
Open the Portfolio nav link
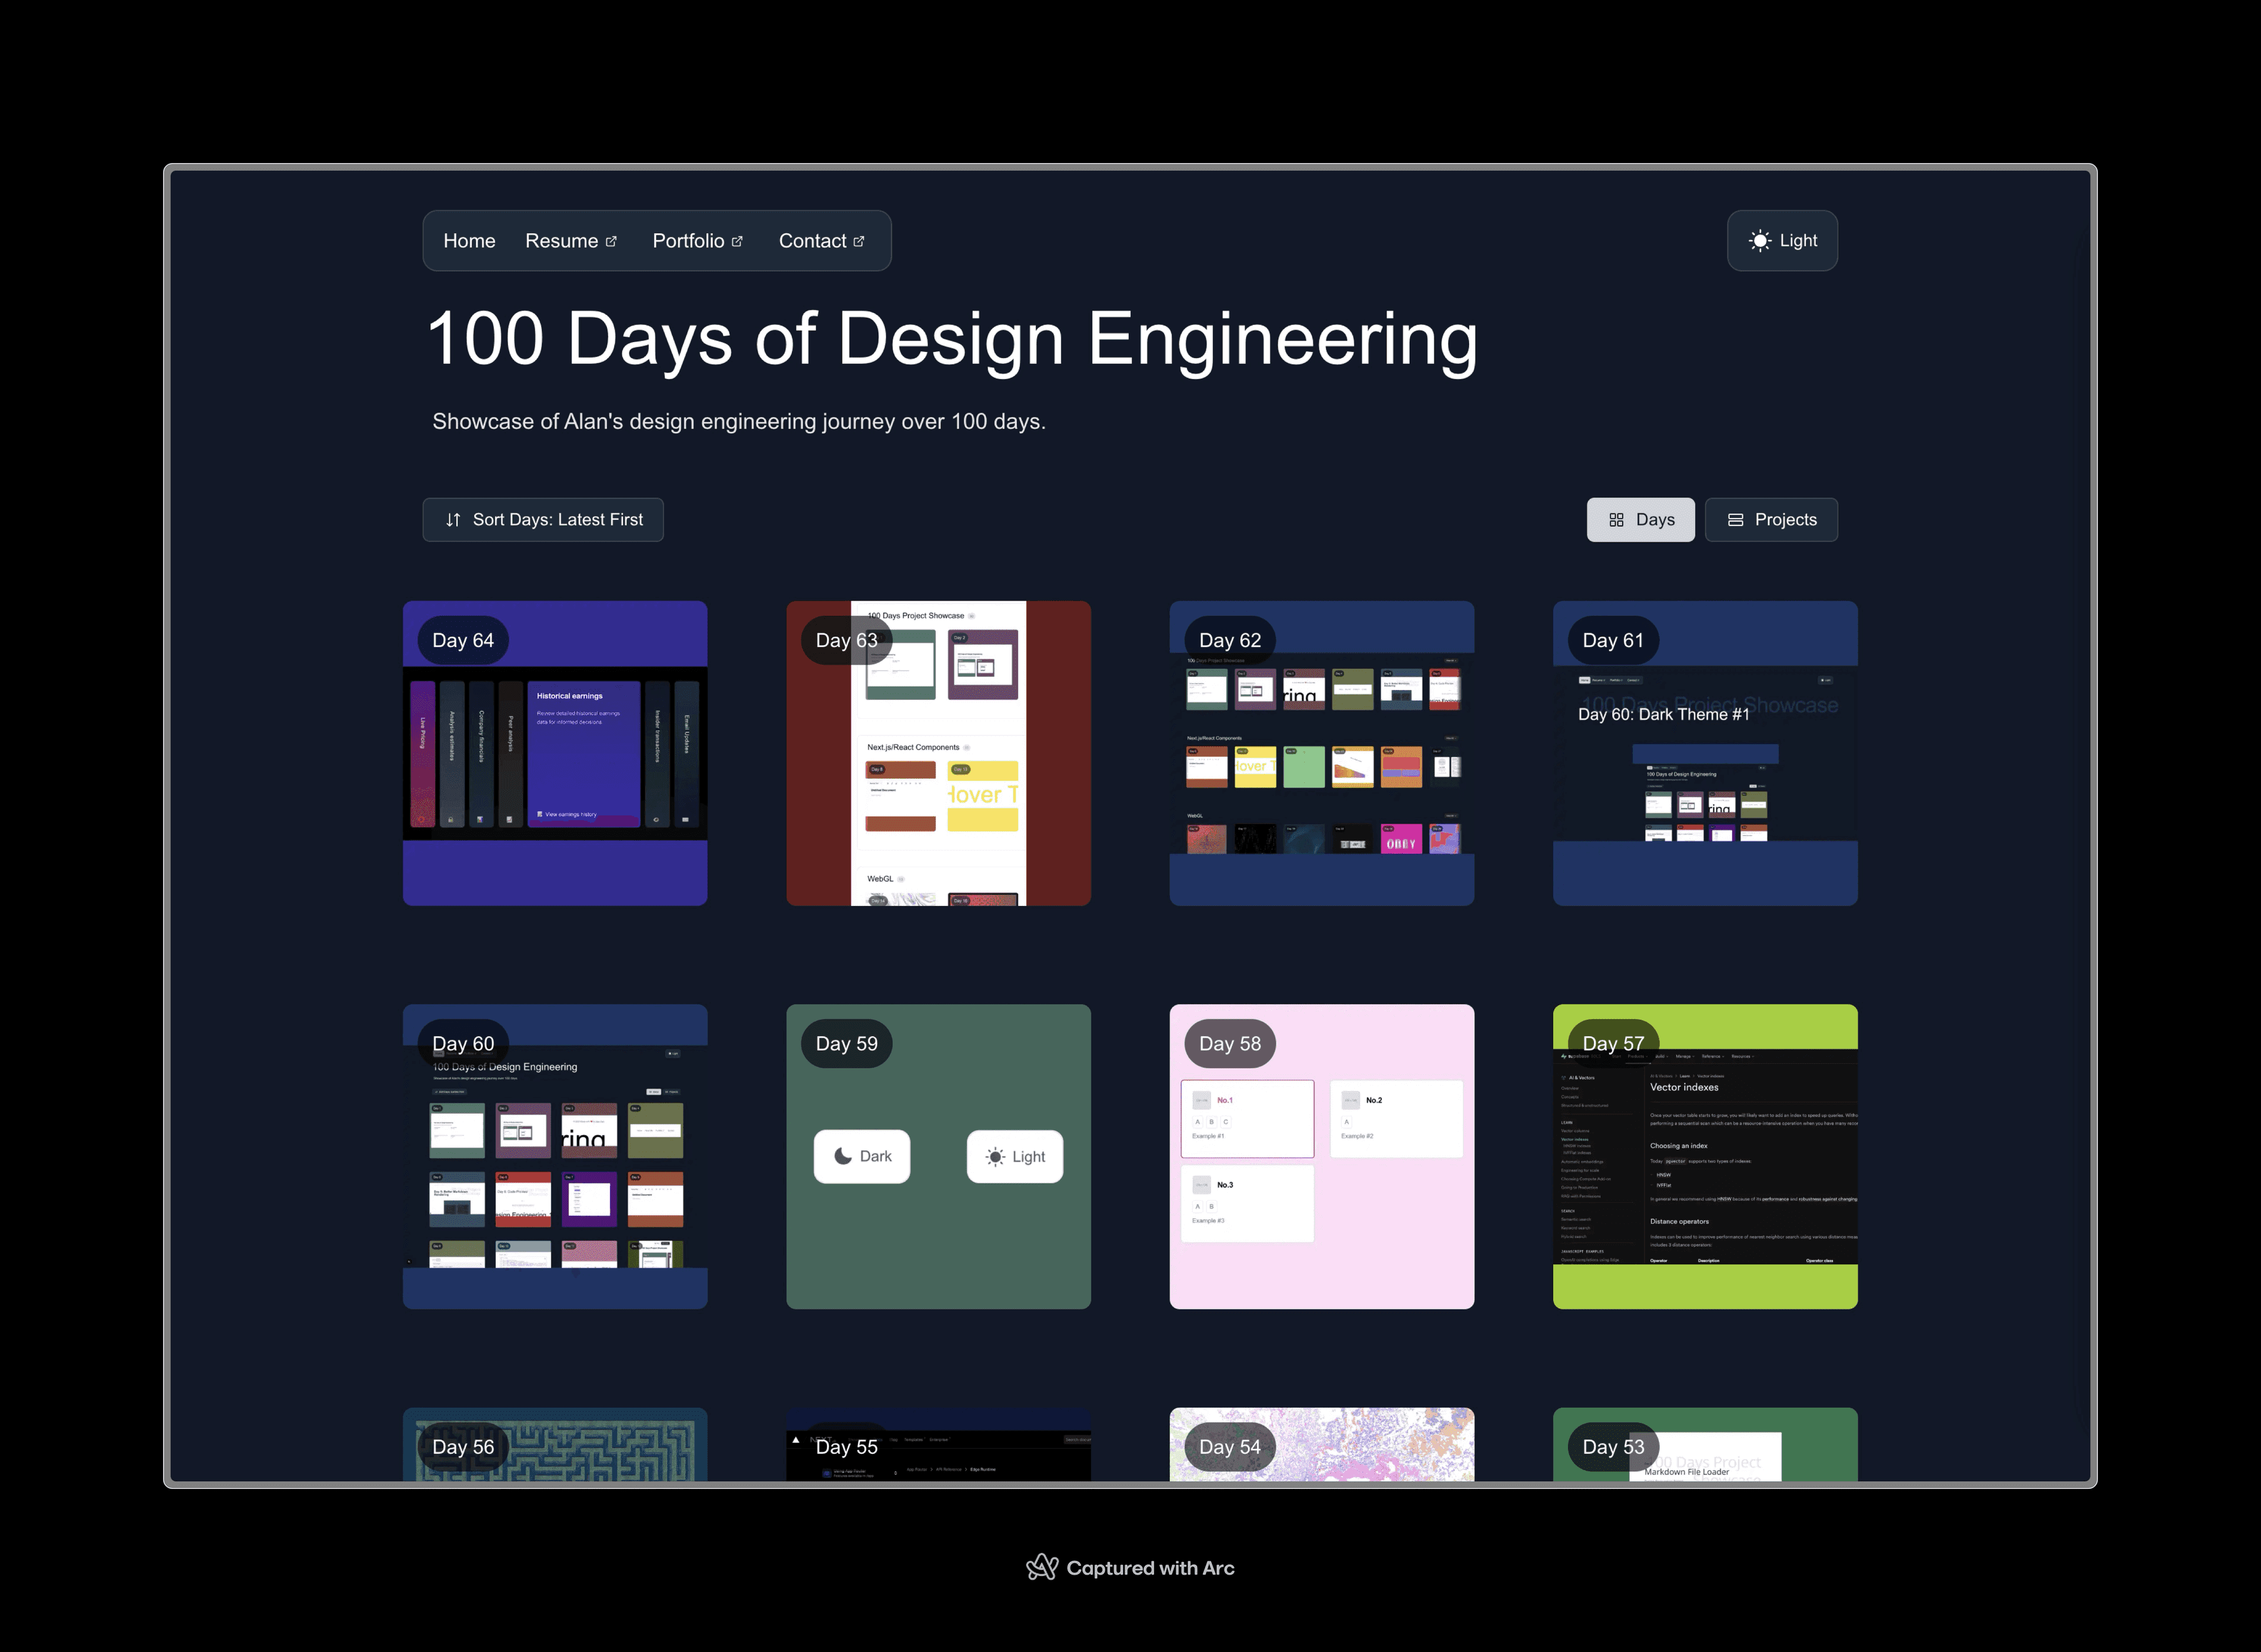click(x=697, y=241)
